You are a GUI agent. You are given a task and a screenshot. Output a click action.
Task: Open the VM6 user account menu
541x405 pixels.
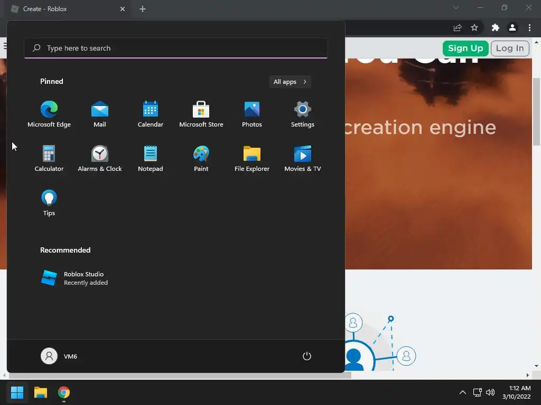click(59, 356)
